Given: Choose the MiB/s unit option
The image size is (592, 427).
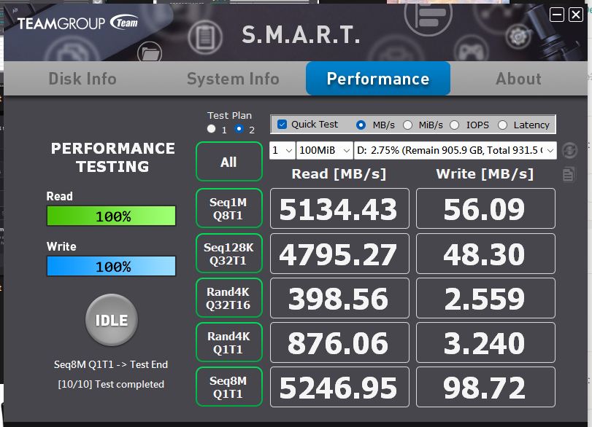Looking at the screenshot, I should tap(408, 125).
